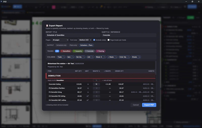202x128 pixels.
Task: Select Plans only output option
Action: click(73, 45)
